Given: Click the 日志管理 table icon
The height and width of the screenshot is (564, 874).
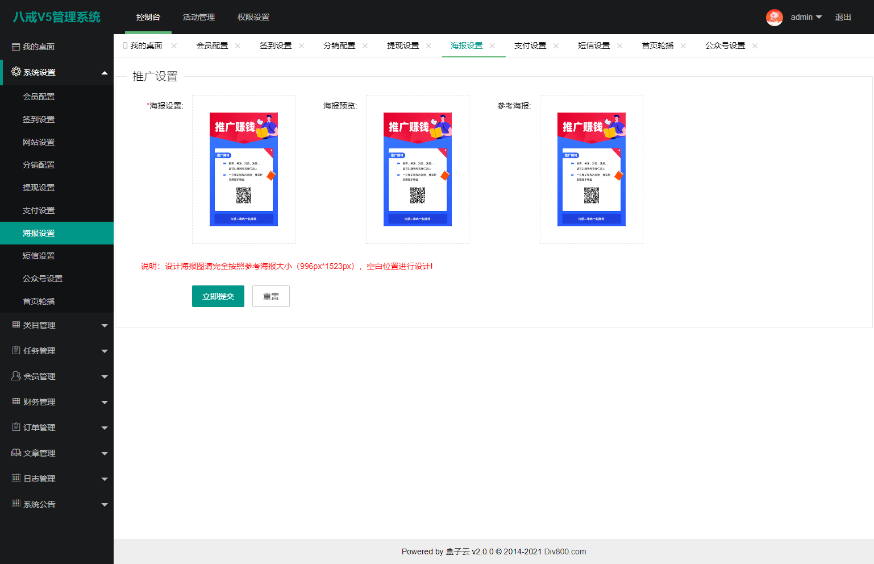Looking at the screenshot, I should click(x=16, y=478).
